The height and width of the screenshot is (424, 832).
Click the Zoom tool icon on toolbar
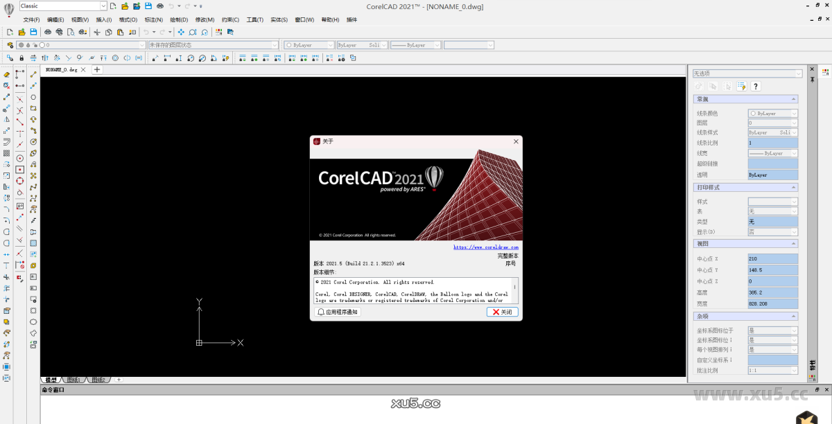[x=193, y=32]
